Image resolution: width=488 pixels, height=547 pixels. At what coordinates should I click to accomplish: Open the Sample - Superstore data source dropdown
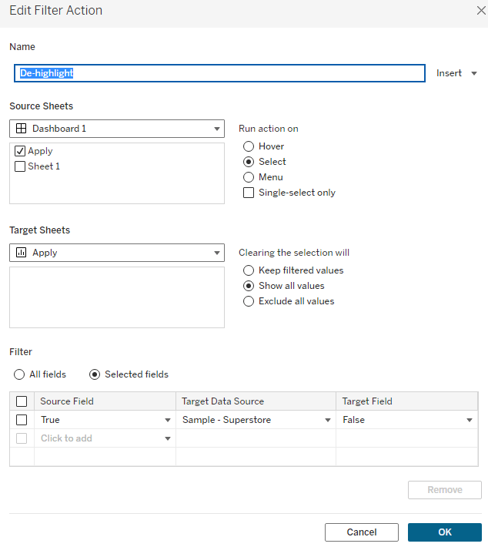327,420
